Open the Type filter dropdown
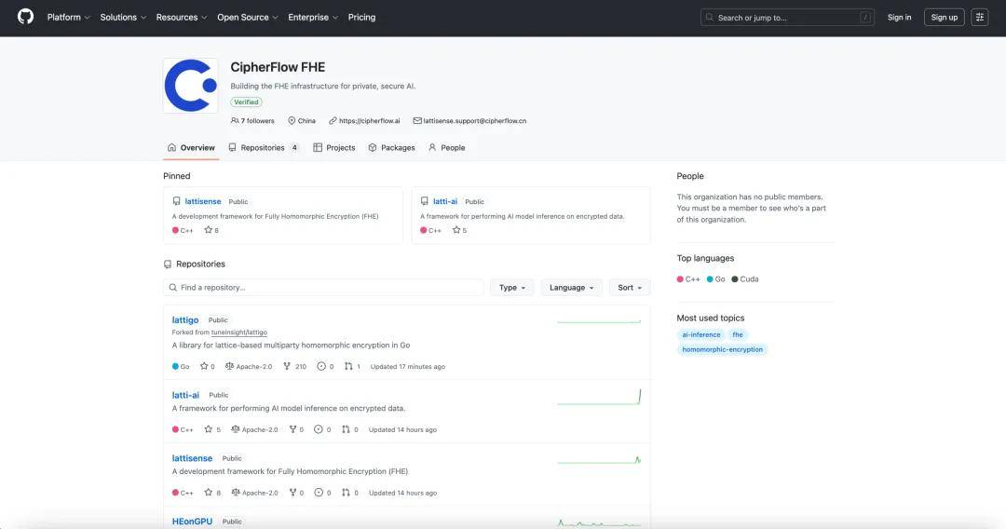Screen dimensions: 1006x529 click(x=512, y=288)
